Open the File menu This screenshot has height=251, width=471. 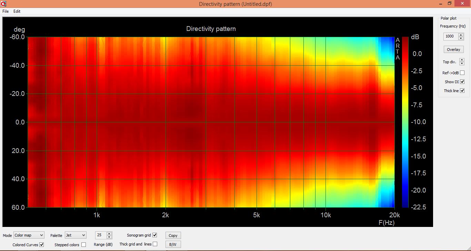click(x=6, y=11)
